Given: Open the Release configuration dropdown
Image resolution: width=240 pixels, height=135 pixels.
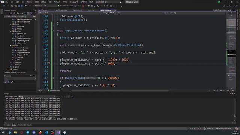Looking at the screenshot, I should coord(38,6).
